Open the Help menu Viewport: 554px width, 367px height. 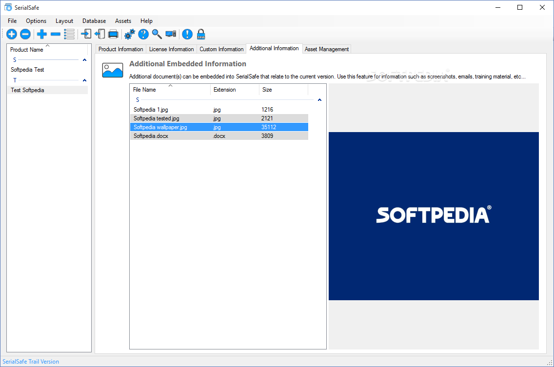point(146,21)
